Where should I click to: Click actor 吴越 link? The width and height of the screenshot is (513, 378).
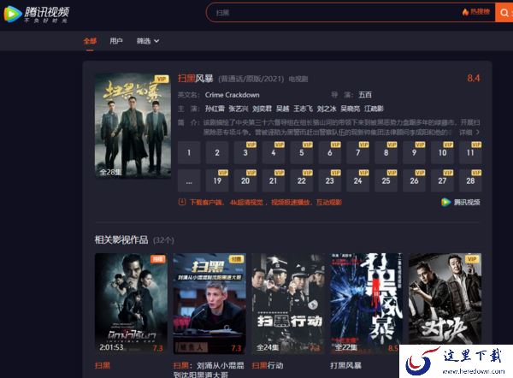coord(282,109)
